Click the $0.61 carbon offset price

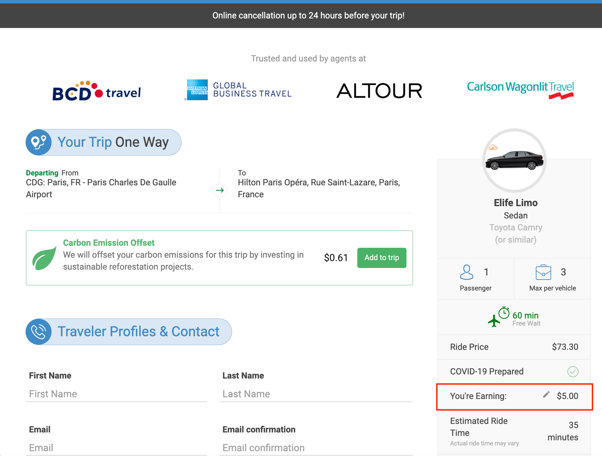pos(336,258)
